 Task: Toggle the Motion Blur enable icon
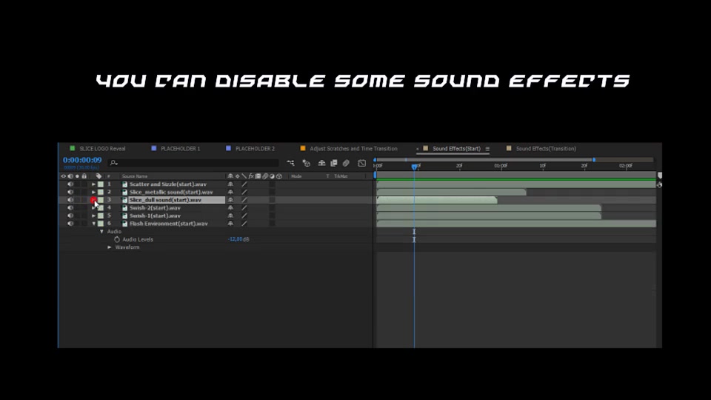[x=346, y=163]
